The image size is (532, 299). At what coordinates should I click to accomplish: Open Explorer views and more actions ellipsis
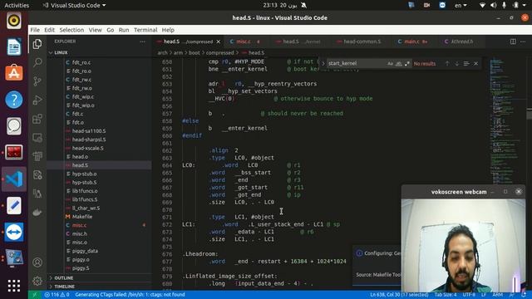[x=142, y=42]
